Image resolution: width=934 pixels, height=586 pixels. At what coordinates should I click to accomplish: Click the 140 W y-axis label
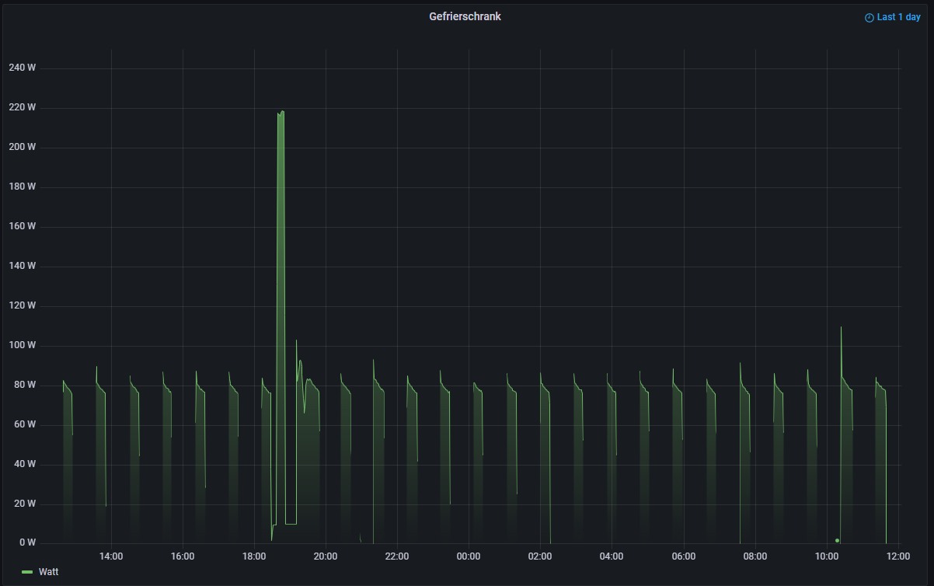(x=22, y=266)
